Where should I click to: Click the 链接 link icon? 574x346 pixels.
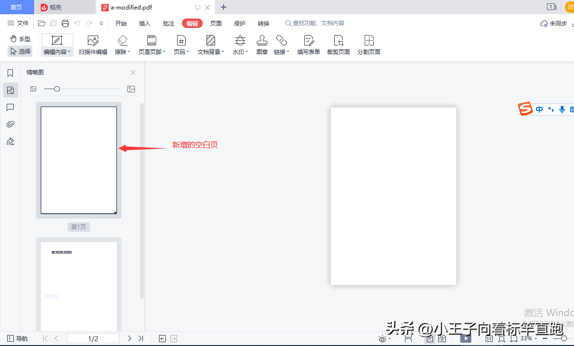(281, 40)
